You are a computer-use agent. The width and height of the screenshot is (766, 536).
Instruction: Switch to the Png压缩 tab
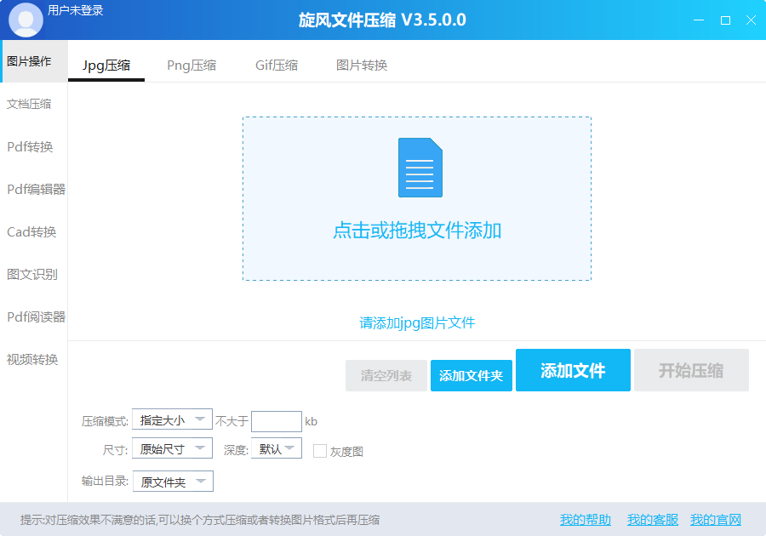191,64
